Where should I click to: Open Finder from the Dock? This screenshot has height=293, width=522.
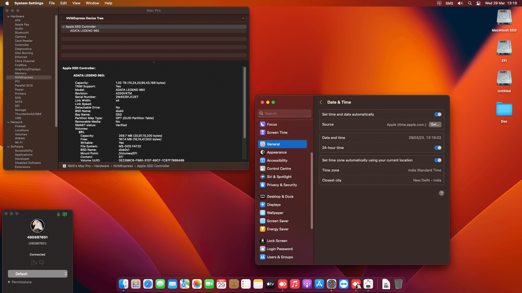tap(124, 284)
